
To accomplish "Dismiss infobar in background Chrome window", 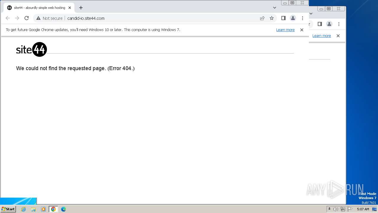I will (338, 36).
